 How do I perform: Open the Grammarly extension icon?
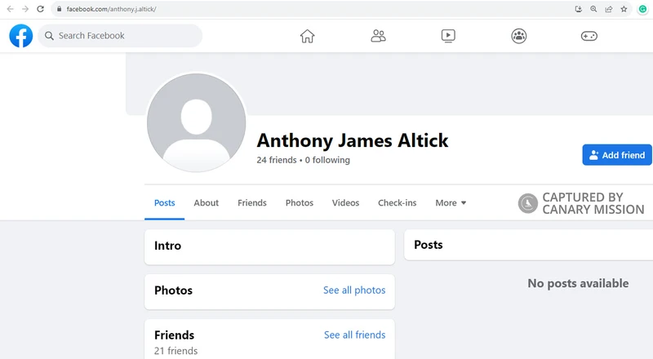tap(642, 9)
